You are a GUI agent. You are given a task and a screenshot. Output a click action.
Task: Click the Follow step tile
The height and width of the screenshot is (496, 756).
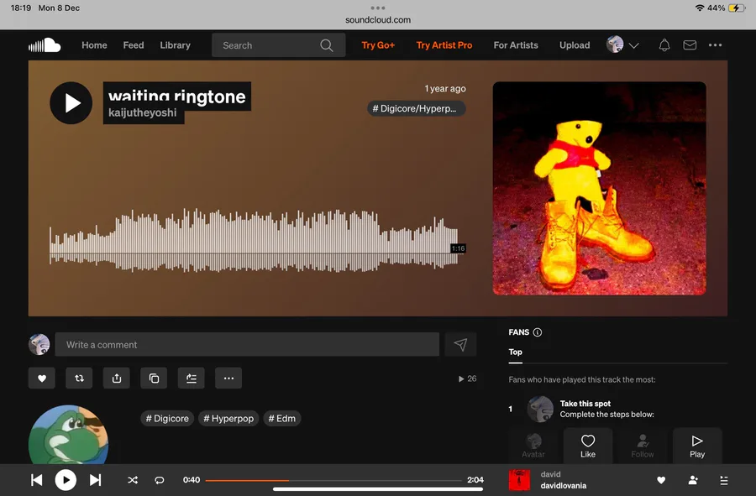coord(643,446)
